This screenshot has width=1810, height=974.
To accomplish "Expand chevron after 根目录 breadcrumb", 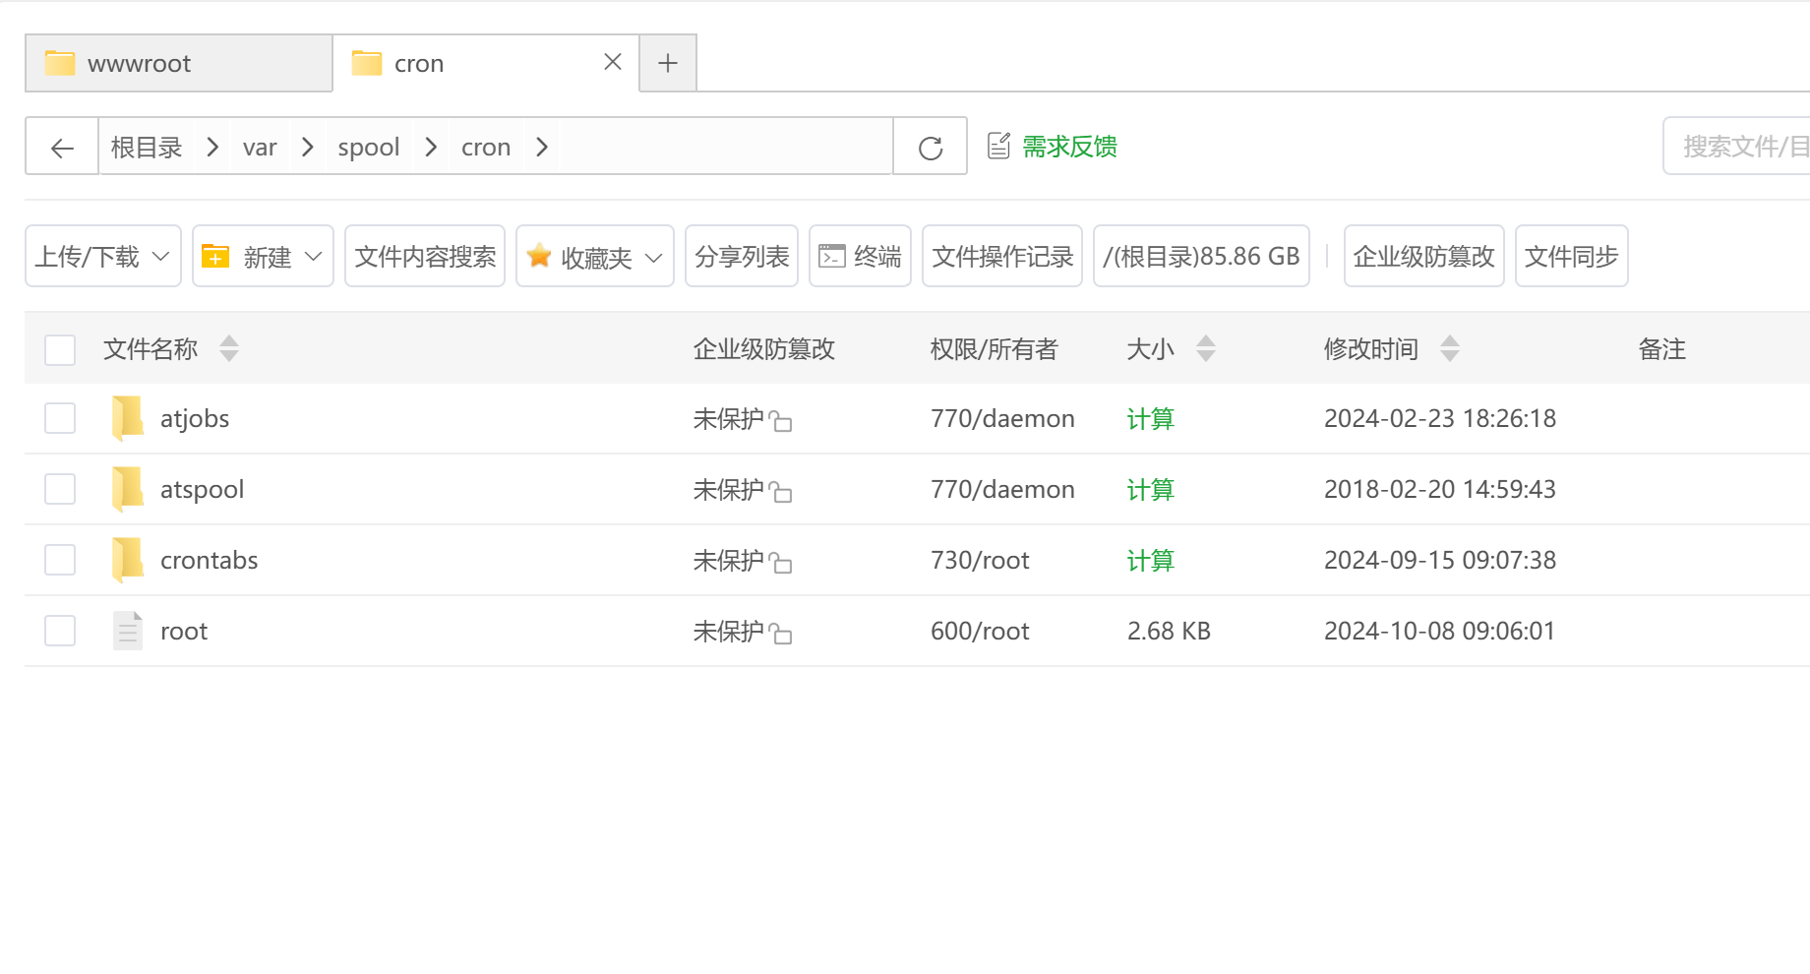I will click(212, 147).
